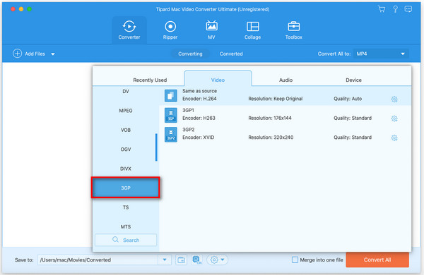Open the Ripper module
424x275 pixels.
pos(170,30)
